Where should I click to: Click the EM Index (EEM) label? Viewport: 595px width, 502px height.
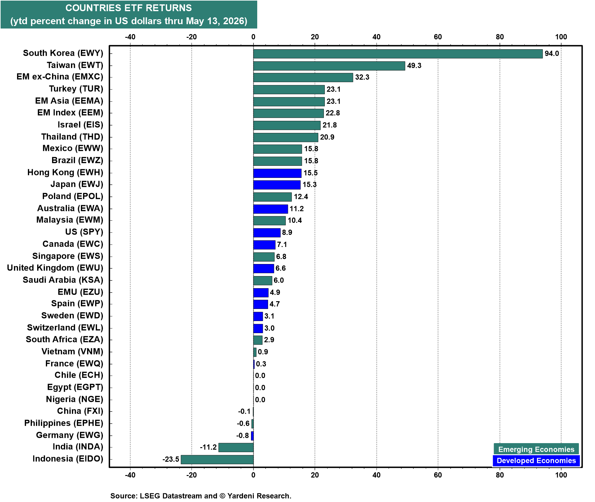coord(70,113)
